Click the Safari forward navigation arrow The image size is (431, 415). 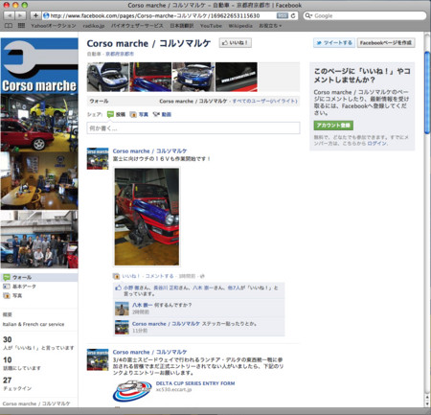coord(20,15)
